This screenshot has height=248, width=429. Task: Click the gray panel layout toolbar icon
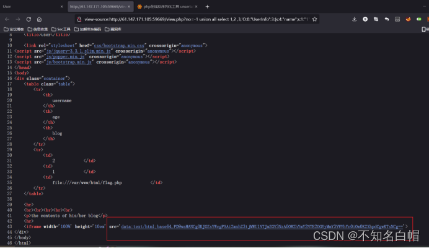[397, 19]
